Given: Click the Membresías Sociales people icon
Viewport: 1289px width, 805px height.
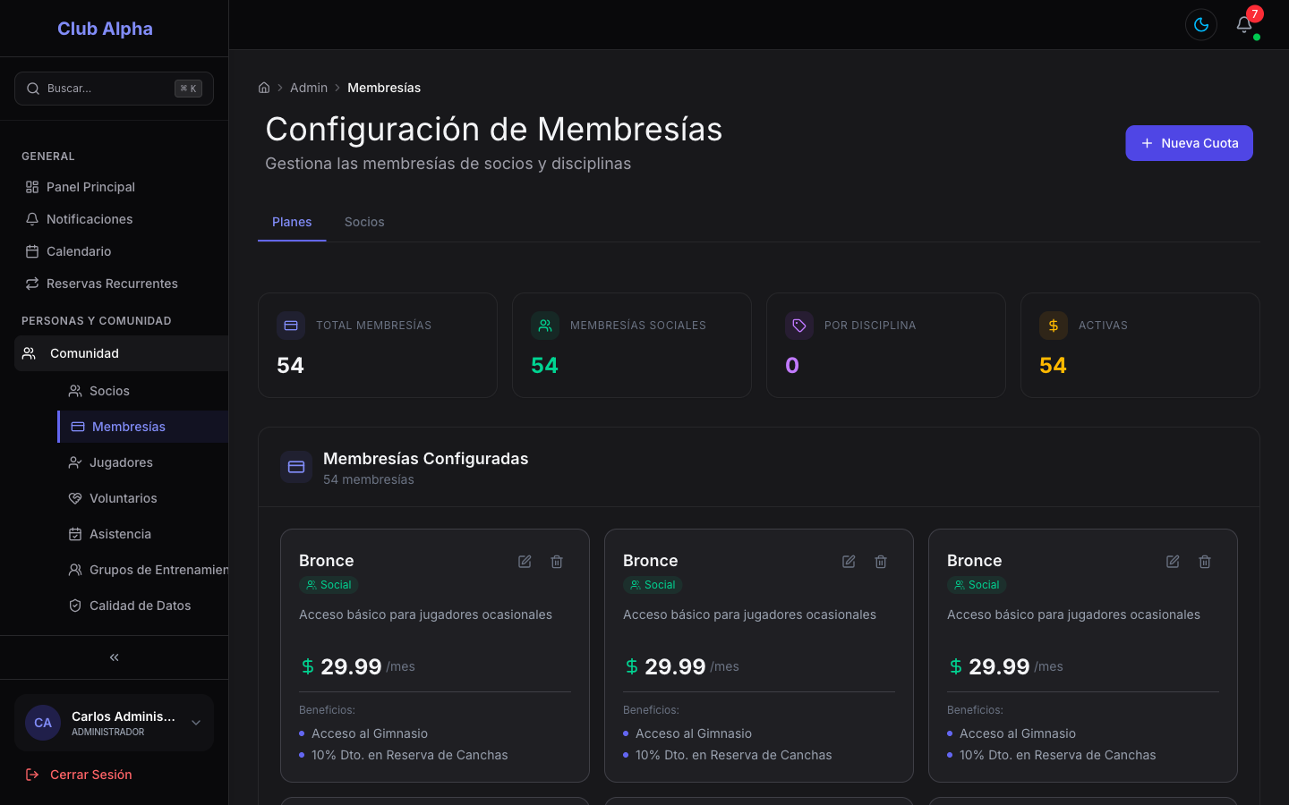Looking at the screenshot, I should 545,326.
